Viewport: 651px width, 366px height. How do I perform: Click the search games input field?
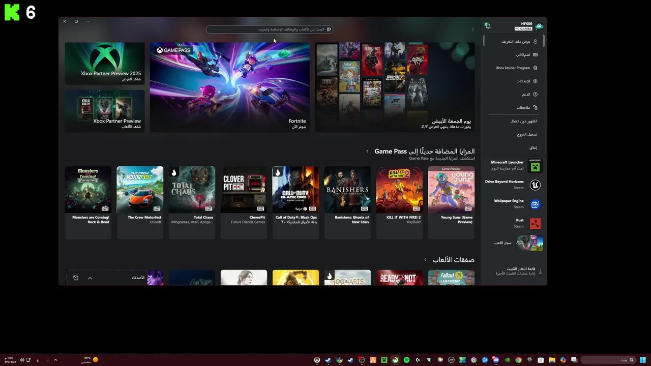pyautogui.click(x=270, y=29)
